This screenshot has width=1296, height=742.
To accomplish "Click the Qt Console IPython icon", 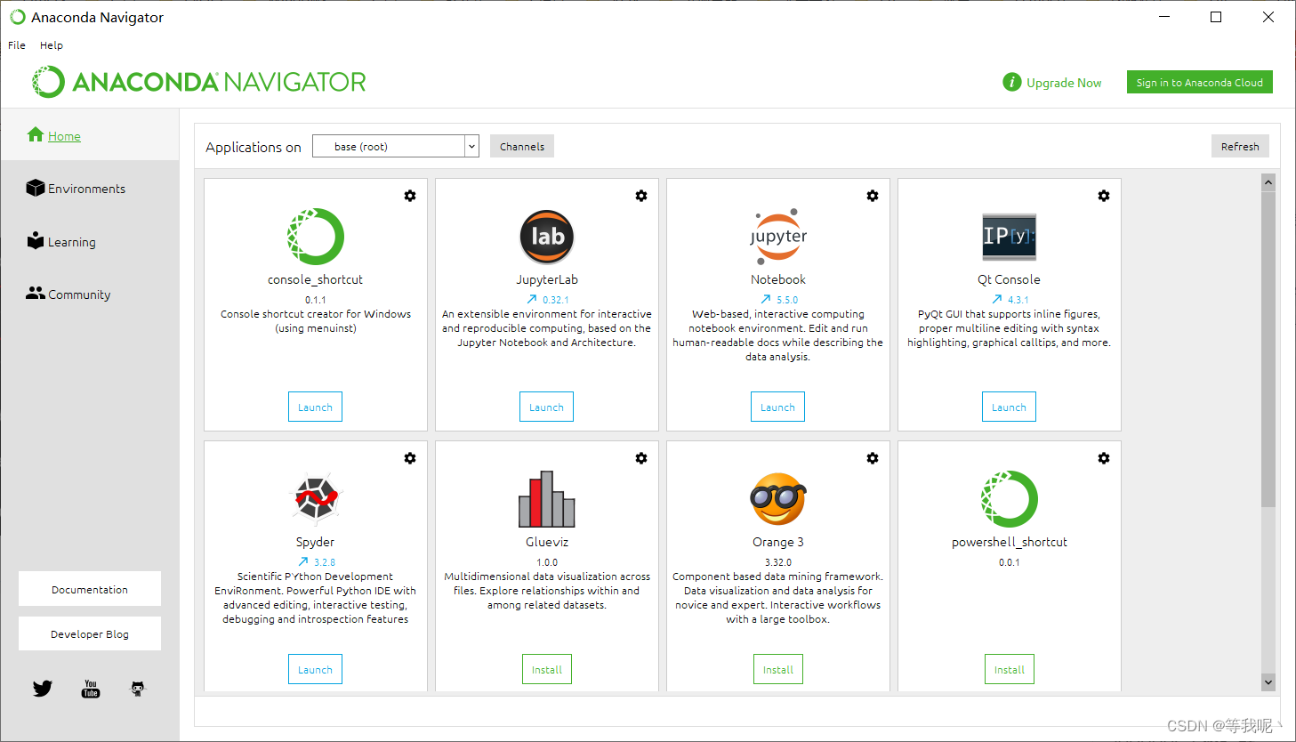I will [x=1010, y=237].
